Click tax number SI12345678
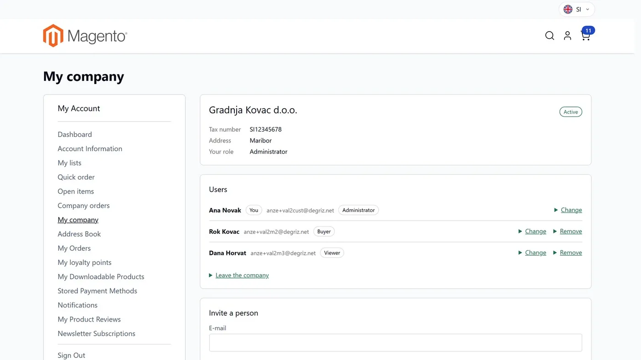This screenshot has height=360, width=641. [x=266, y=129]
